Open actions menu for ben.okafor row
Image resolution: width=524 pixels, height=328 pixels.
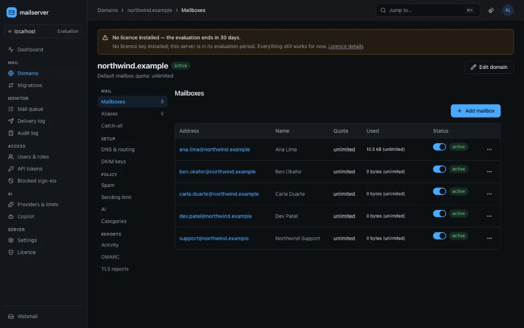pos(489,172)
